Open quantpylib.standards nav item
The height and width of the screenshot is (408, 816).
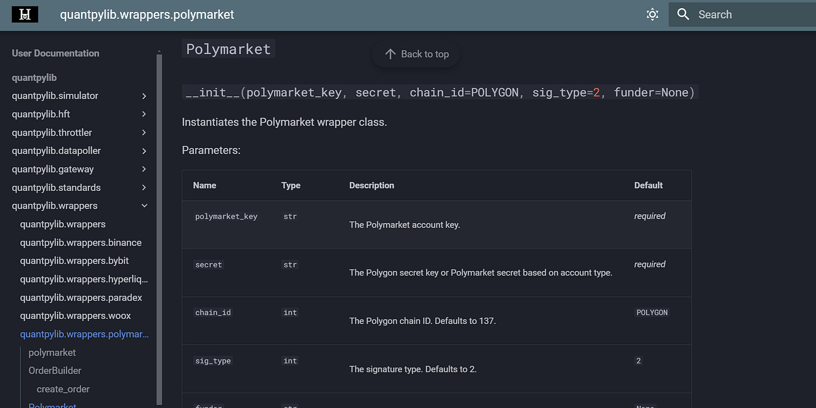pos(56,187)
